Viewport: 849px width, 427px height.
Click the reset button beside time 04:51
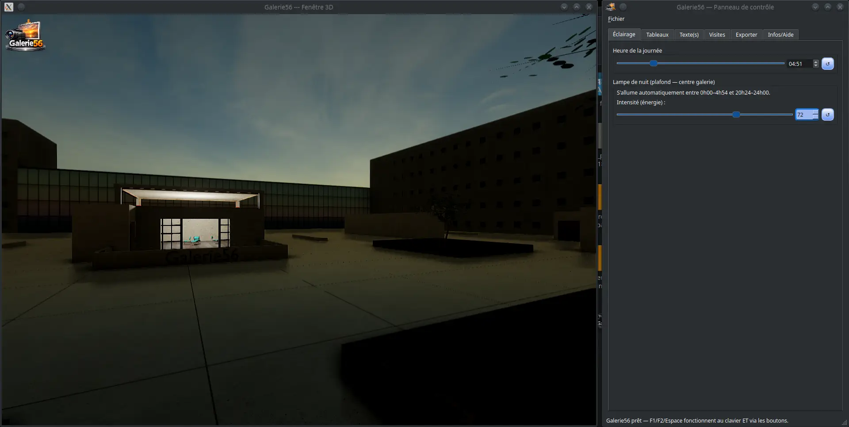(828, 64)
